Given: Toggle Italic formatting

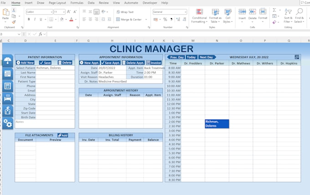Looking at the screenshot, I should (35, 20).
